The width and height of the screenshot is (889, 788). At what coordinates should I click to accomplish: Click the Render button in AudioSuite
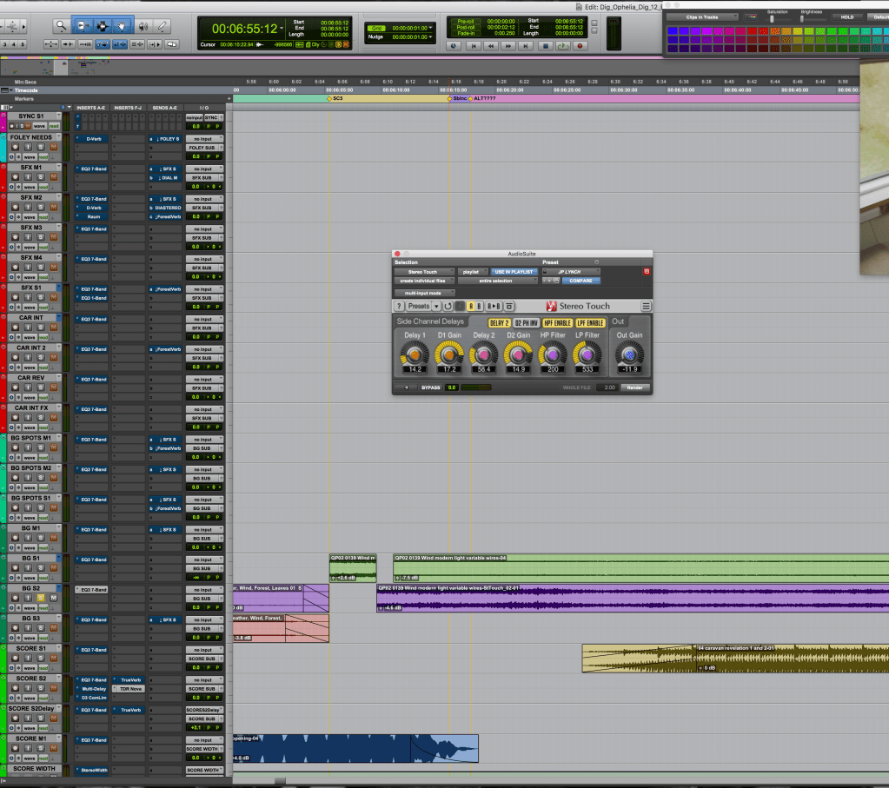click(635, 387)
